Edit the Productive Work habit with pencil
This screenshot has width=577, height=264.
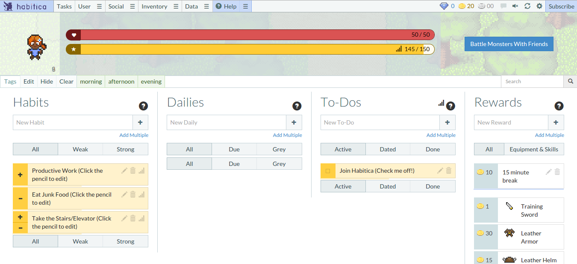pyautogui.click(x=124, y=171)
